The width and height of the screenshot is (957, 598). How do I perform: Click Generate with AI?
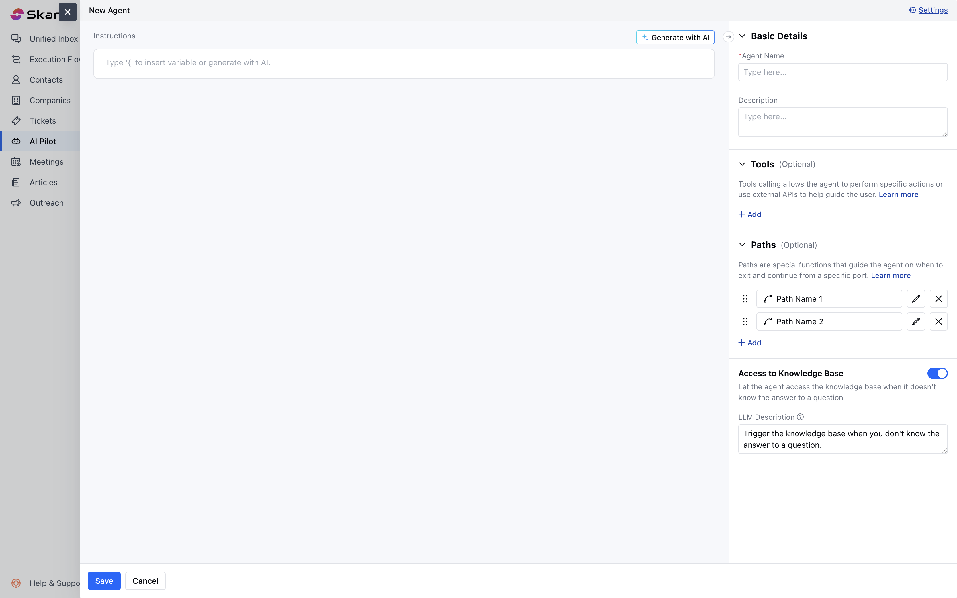click(675, 37)
